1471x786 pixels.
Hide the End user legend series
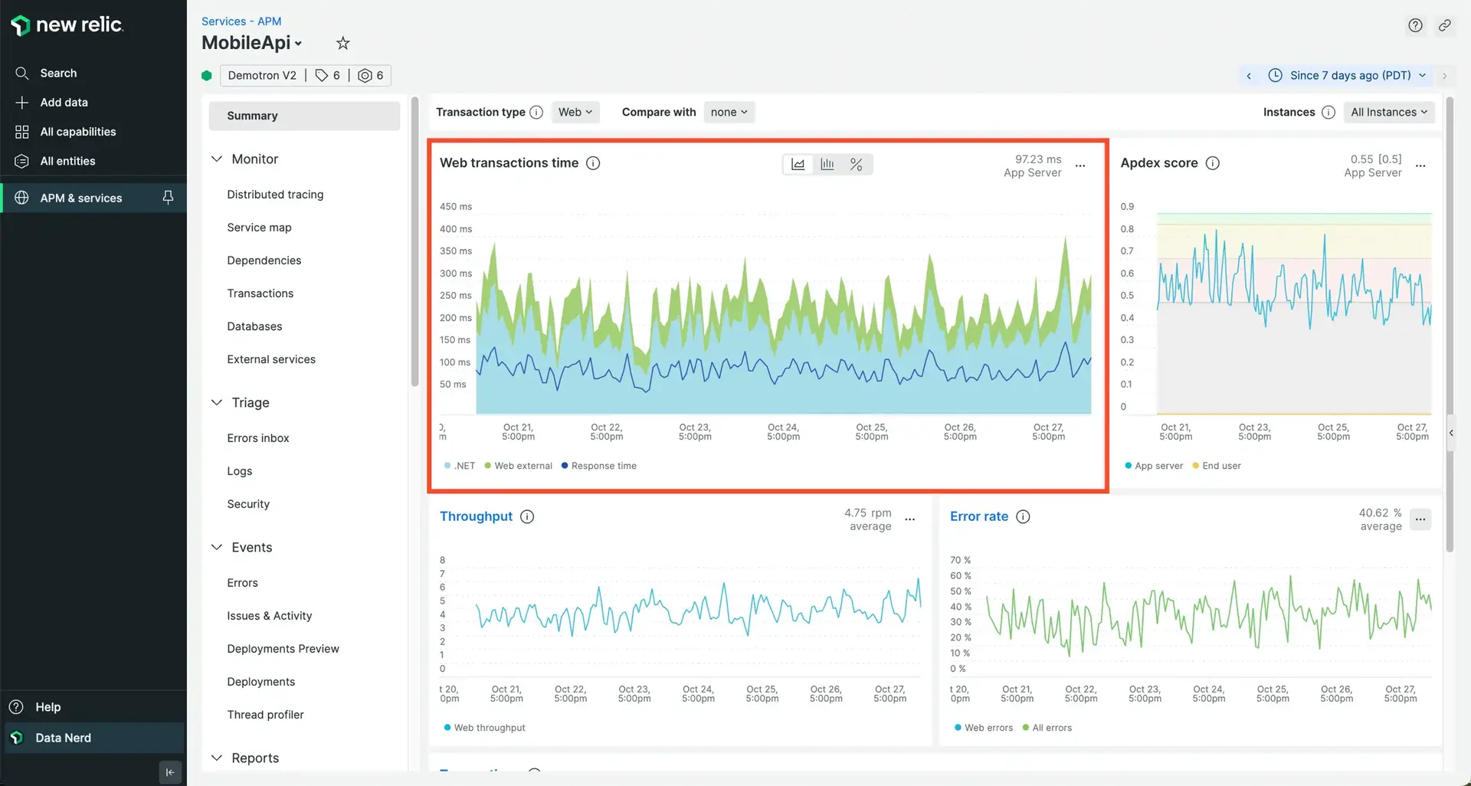tap(1217, 466)
